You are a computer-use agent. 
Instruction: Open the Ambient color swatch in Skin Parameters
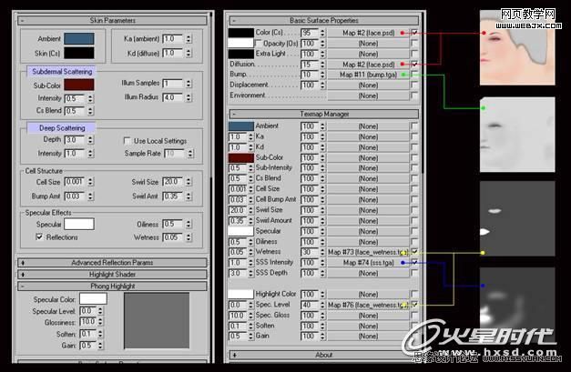tap(79, 38)
